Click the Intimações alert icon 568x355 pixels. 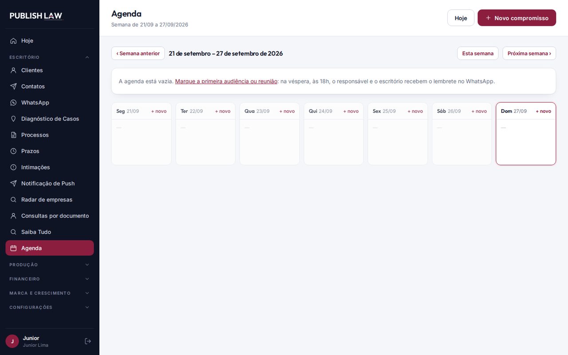pos(13,167)
